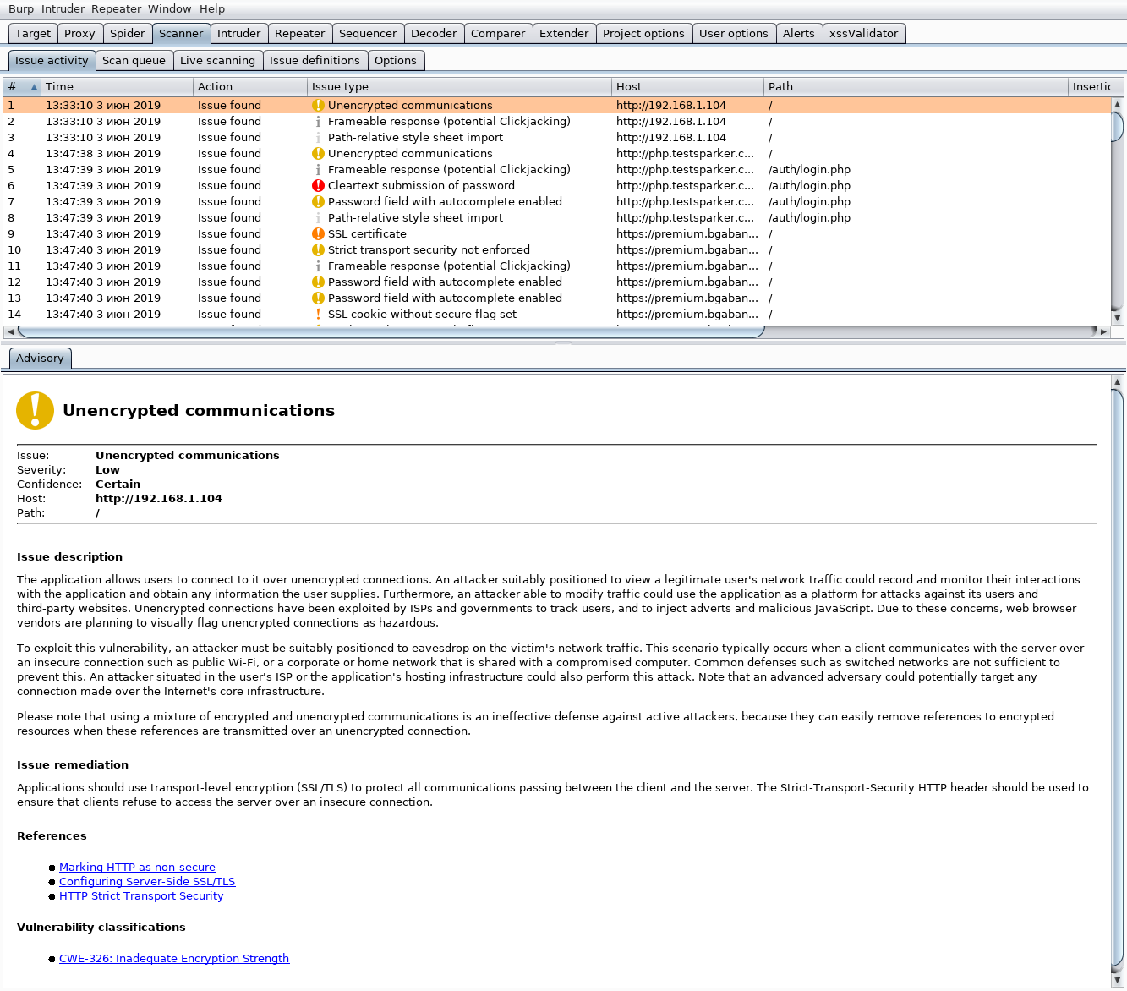Click the sort arrow in the # column header

34,87
